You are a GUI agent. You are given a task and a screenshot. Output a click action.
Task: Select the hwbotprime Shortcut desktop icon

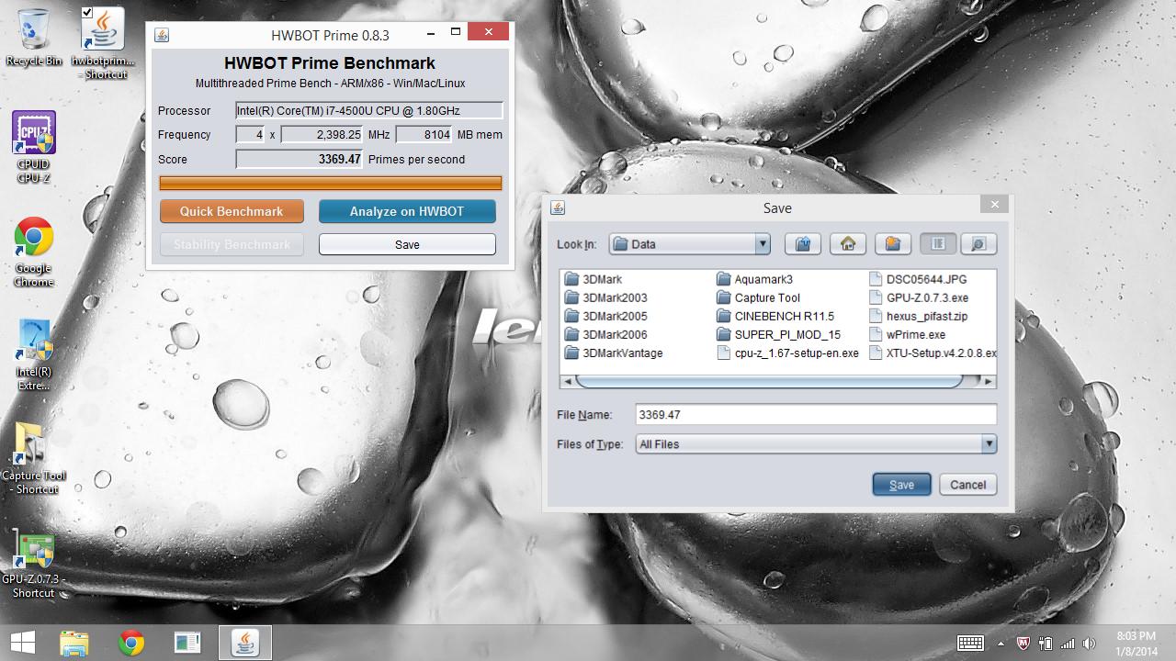point(103,43)
